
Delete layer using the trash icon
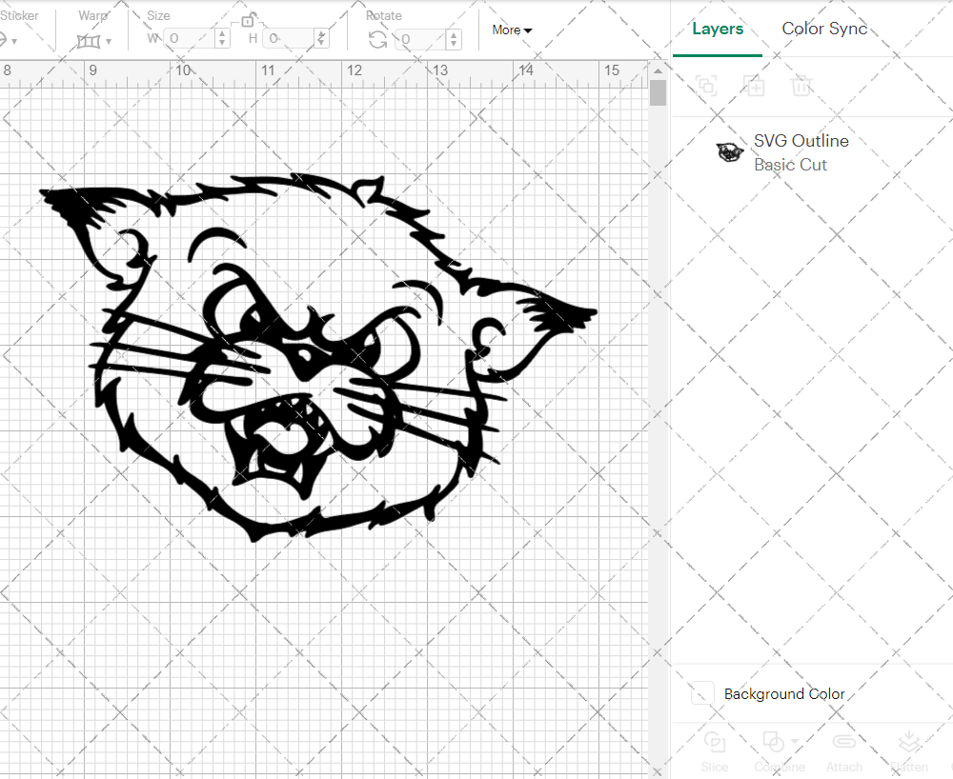[x=801, y=86]
